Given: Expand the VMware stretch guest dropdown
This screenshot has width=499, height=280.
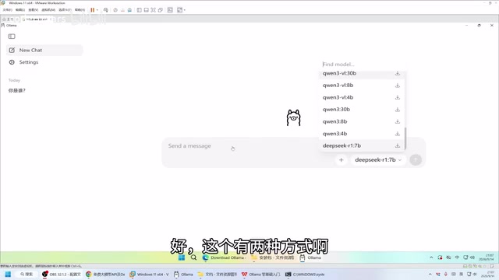Looking at the screenshot, I should (185, 10).
